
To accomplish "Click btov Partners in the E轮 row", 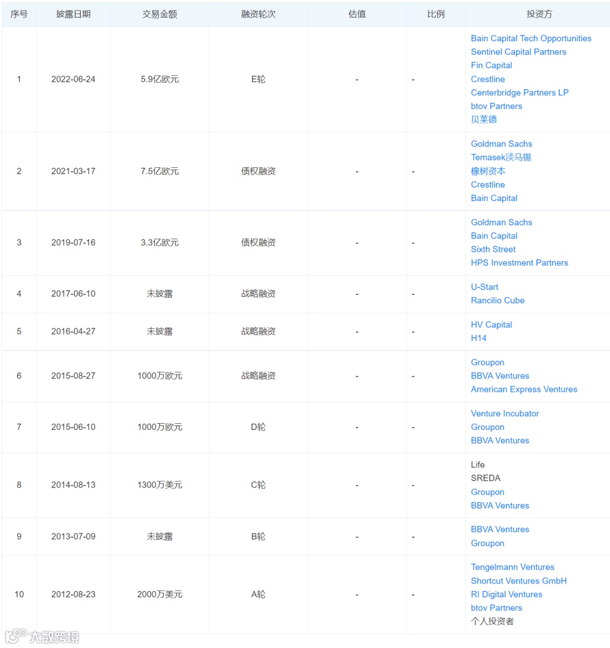I will point(496,106).
